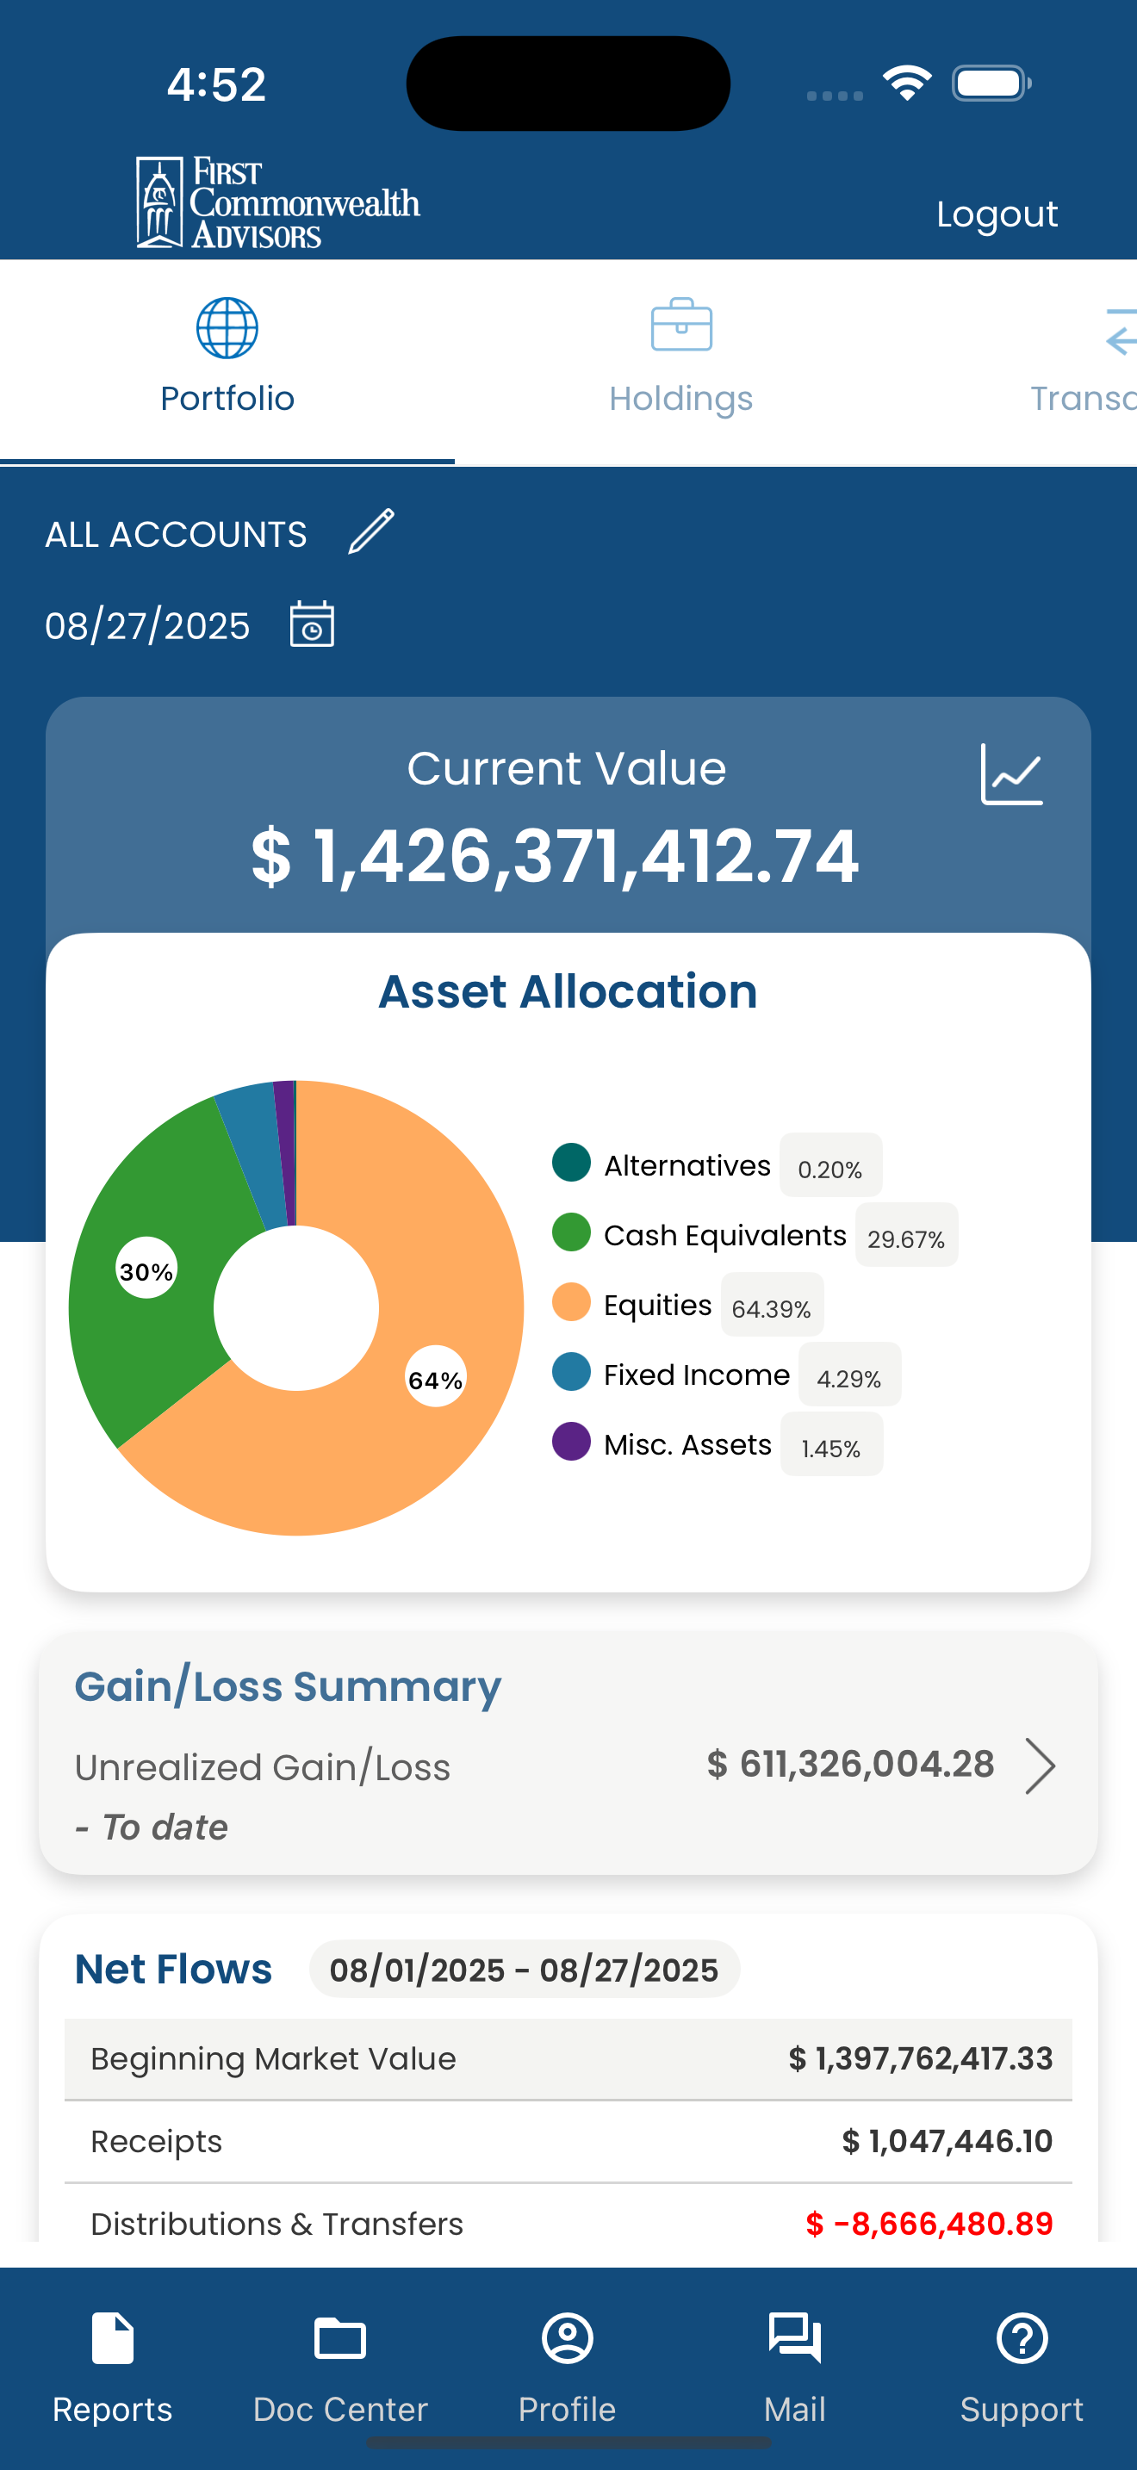Image resolution: width=1137 pixels, height=2470 pixels.
Task: Click the First Commonwealth Advisors logo
Action: point(278,202)
